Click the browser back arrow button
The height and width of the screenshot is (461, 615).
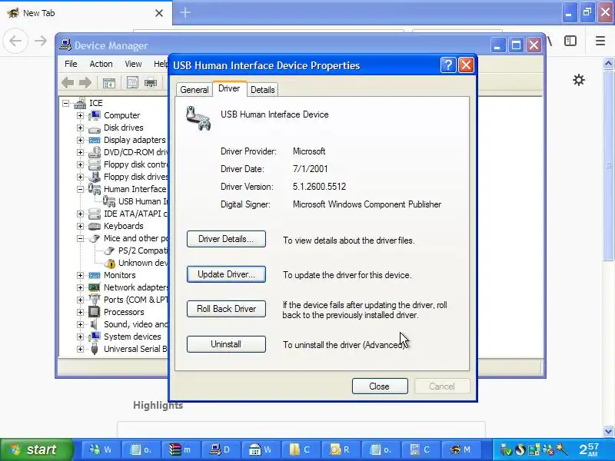(15, 41)
